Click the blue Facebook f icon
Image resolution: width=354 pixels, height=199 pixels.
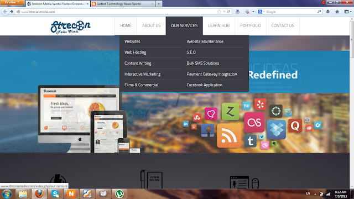(x=207, y=130)
